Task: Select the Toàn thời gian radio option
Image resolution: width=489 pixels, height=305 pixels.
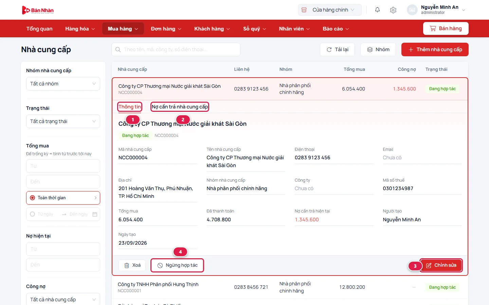Action: (x=33, y=198)
